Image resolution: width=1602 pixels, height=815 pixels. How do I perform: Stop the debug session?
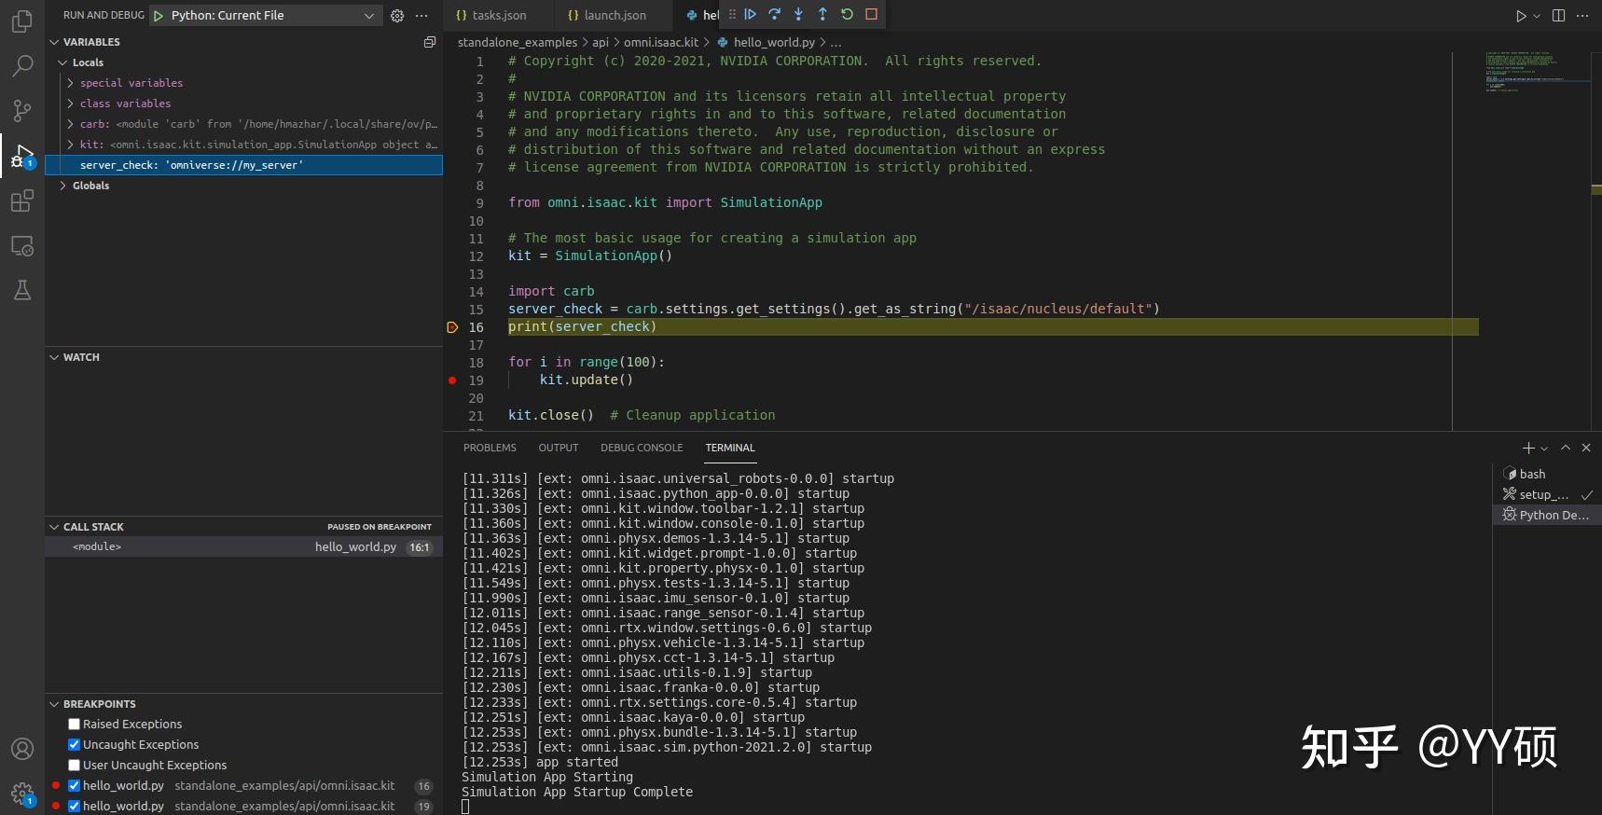point(871,14)
